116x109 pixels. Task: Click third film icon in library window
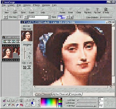point(14,42)
